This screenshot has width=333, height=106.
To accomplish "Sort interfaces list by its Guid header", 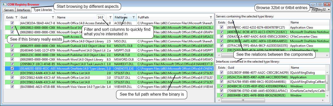I will pyautogui.click(x=231, y=68).
